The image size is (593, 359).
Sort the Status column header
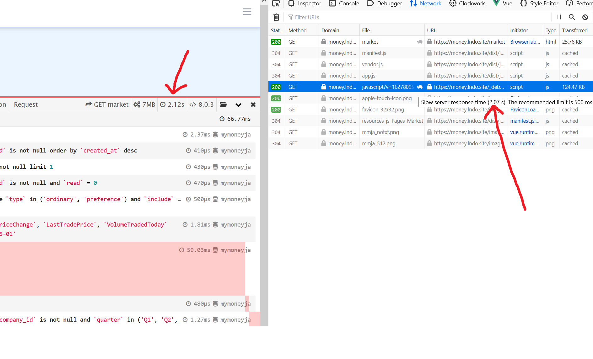(x=277, y=30)
